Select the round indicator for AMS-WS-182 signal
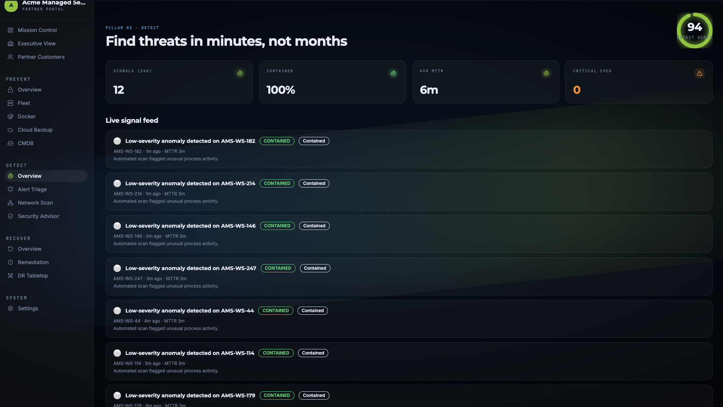Viewport: 723px width, 407px height. [x=117, y=141]
